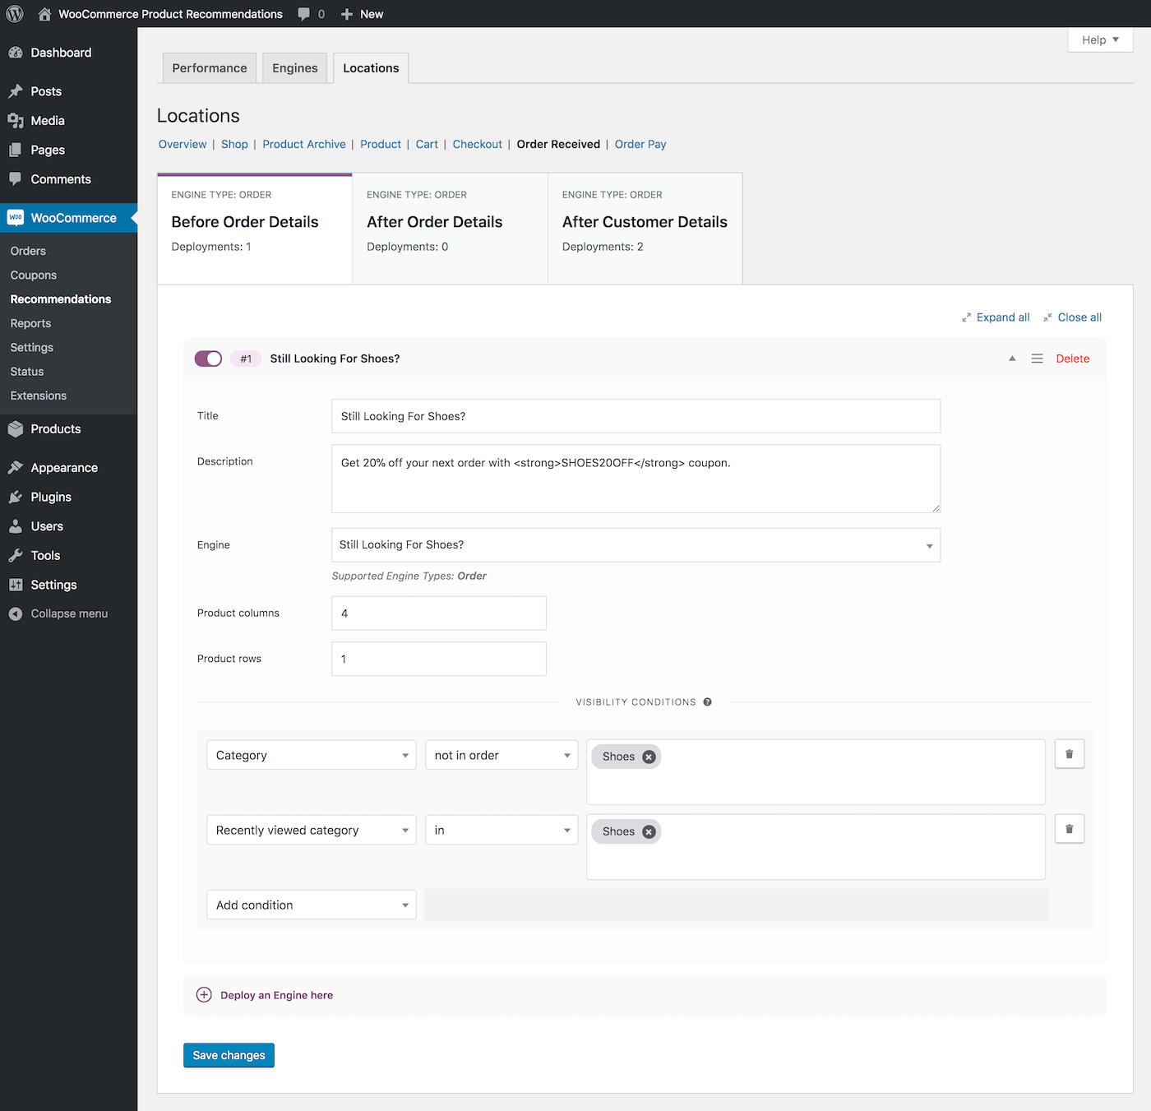This screenshot has width=1151, height=1111.
Task: Click the Title input field
Action: click(x=636, y=416)
